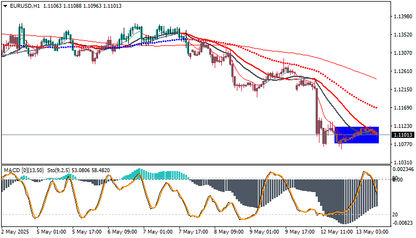Select the stochastic level label 20
The width and height of the screenshot is (416, 238).
tap(395, 214)
